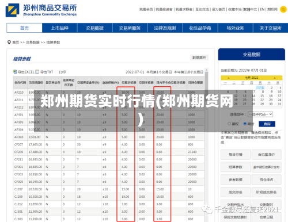Open the 衍生品学苑 nav menu

[x=200, y=28]
